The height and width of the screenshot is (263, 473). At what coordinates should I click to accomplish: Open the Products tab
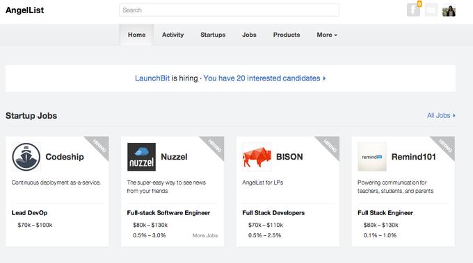coord(287,35)
